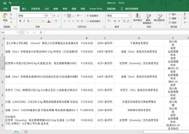Viewport: 189px width, 134px height.
Task: Center text horizontally
Action: tap(69, 21)
